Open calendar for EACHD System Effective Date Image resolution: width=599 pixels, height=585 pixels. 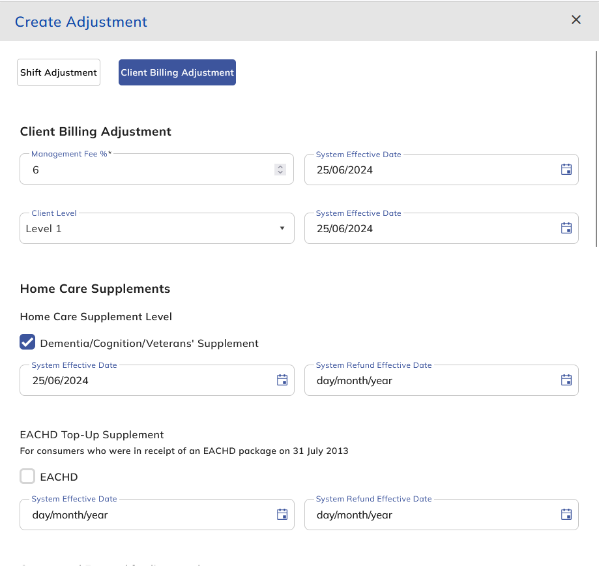[x=282, y=514]
